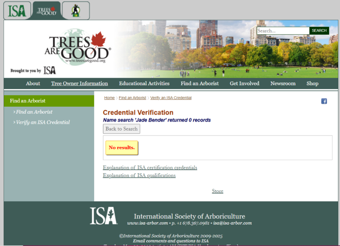Select the Trees Are Good tab

point(46,11)
